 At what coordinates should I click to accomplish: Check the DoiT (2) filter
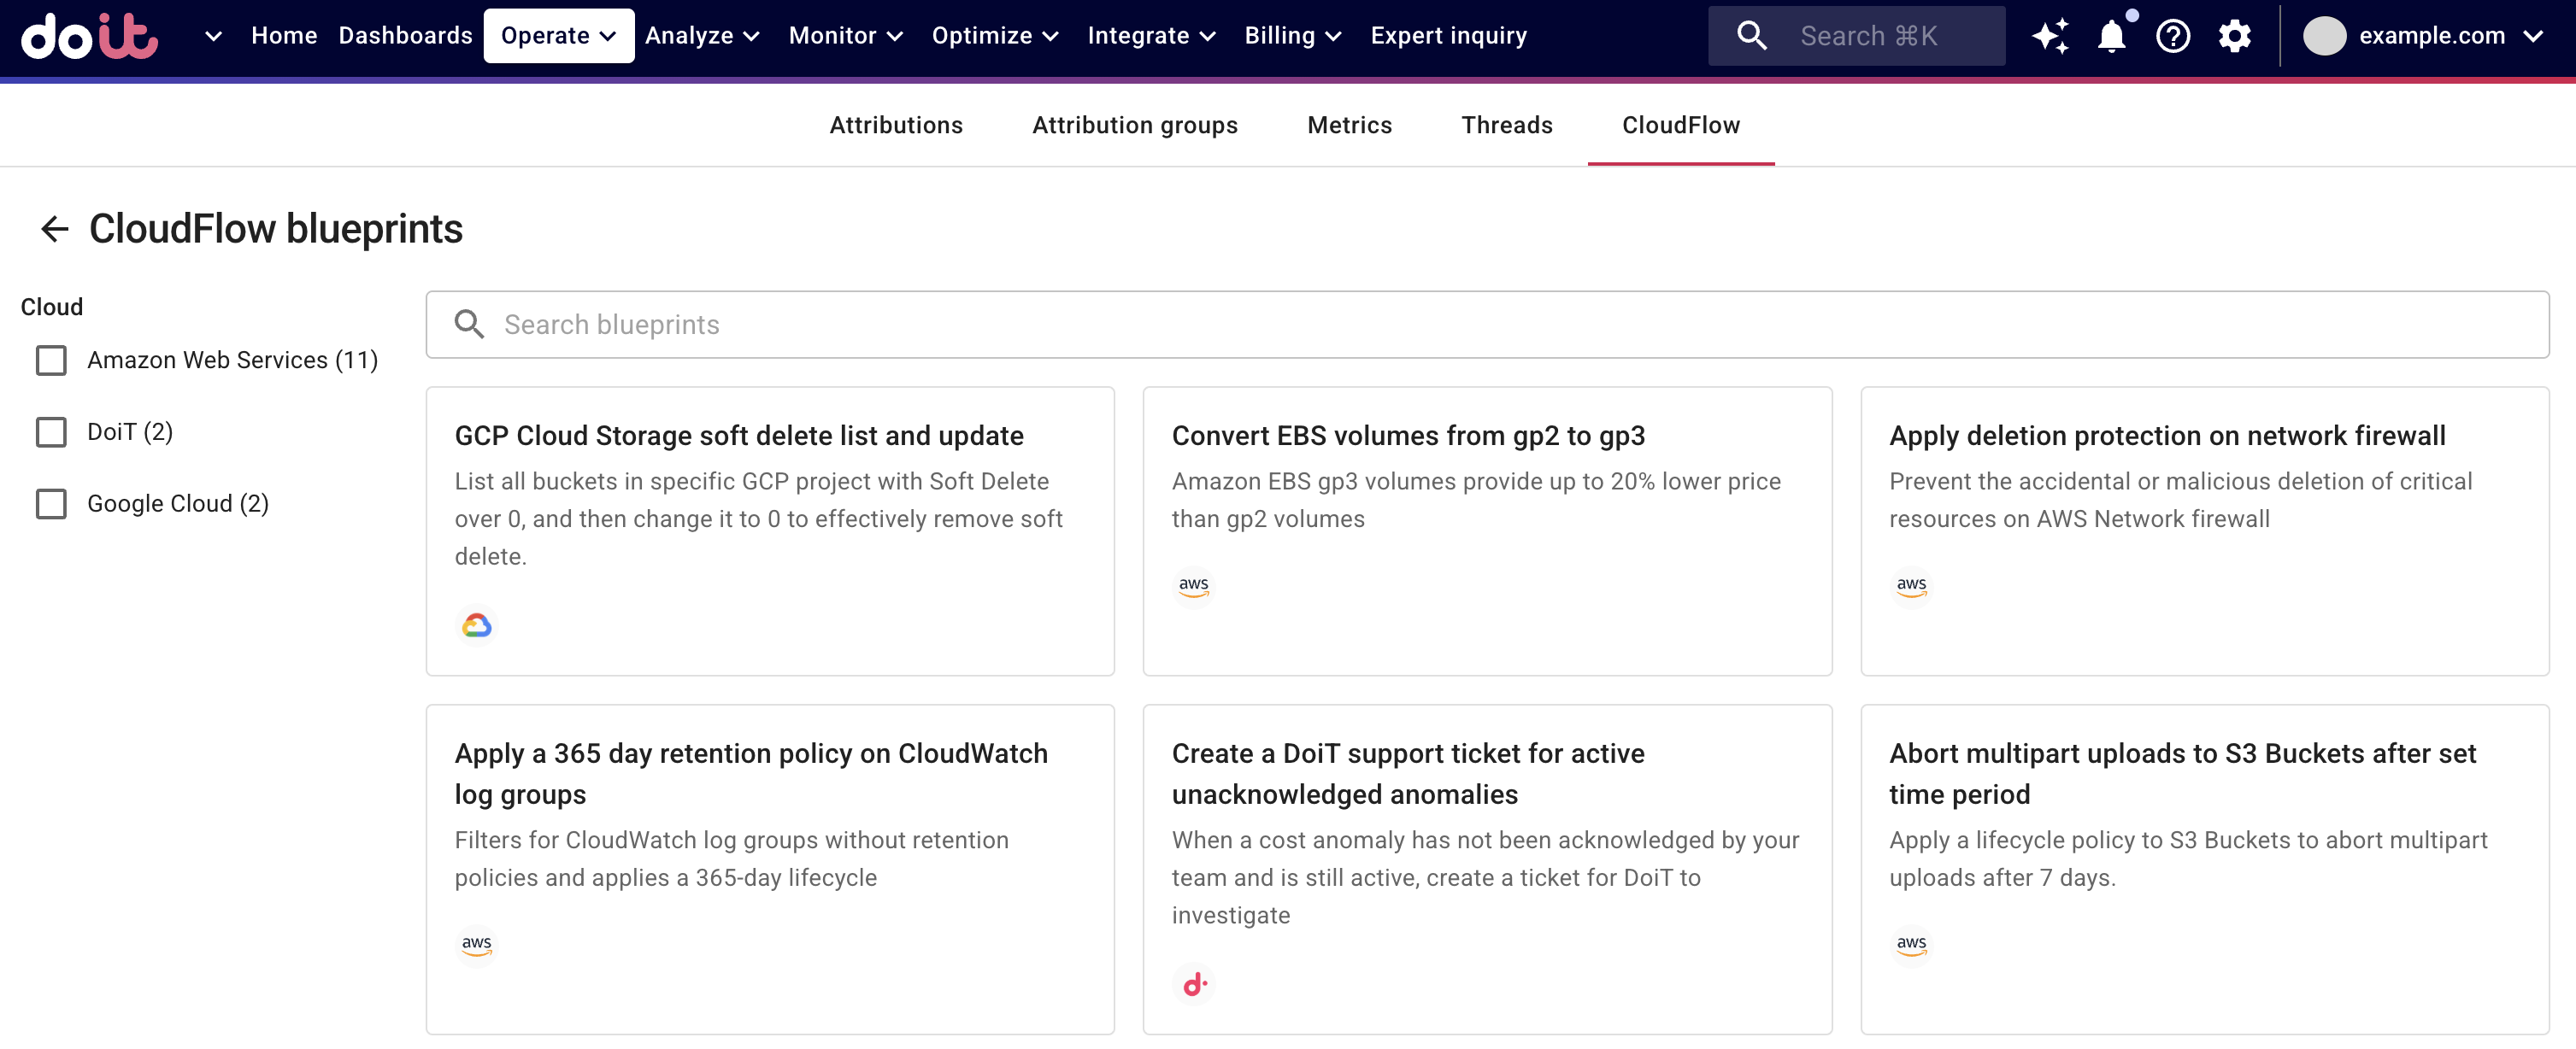pyautogui.click(x=51, y=431)
